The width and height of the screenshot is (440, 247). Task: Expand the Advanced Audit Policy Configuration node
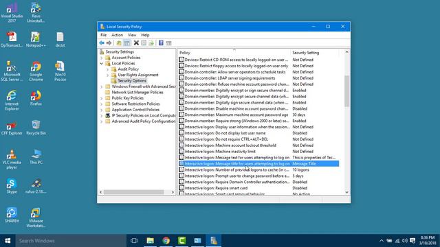pyautogui.click(x=102, y=121)
